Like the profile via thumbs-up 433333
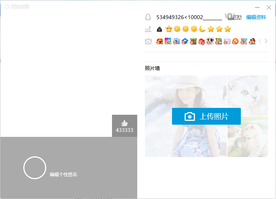The height and width of the screenshot is (199, 276). click(125, 126)
